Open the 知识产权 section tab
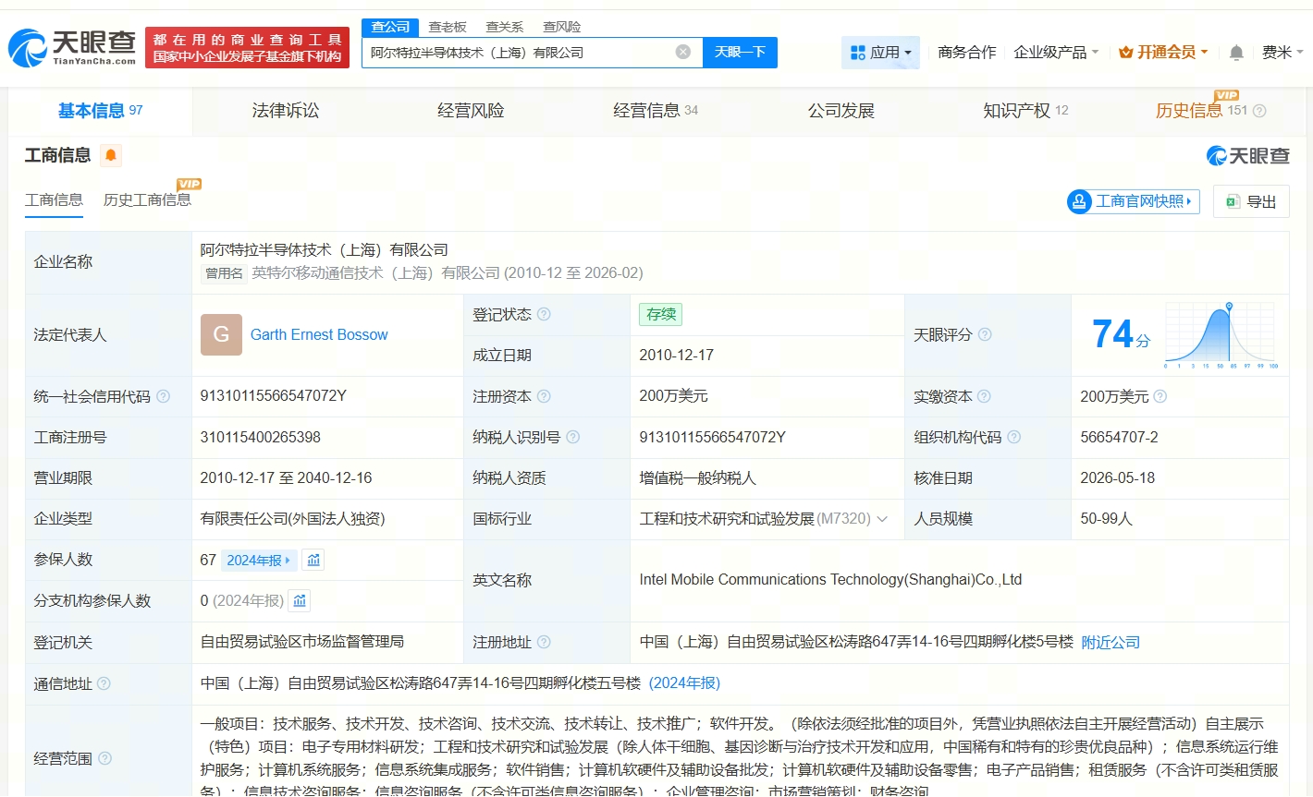Viewport: 1313px width, 797px height. [x=1025, y=111]
